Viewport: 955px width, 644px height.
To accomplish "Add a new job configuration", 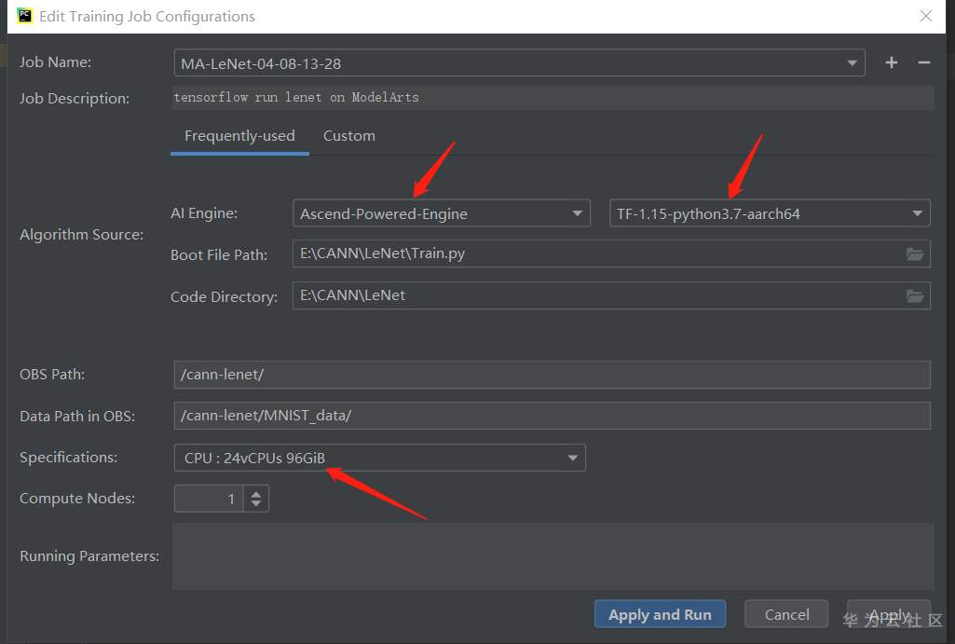I will (892, 62).
